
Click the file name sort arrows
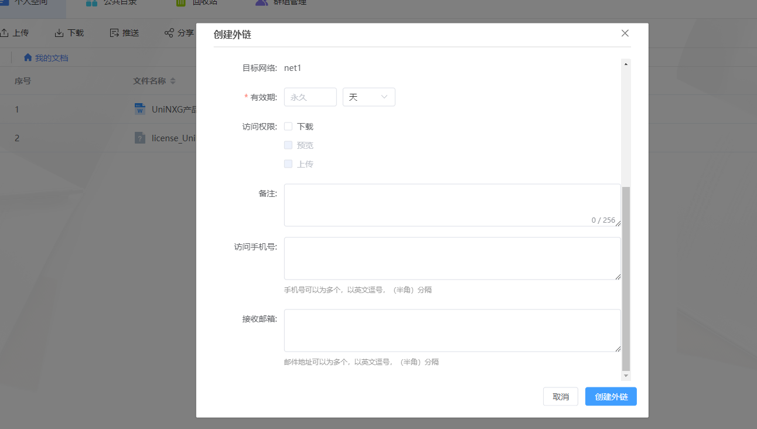(x=172, y=80)
